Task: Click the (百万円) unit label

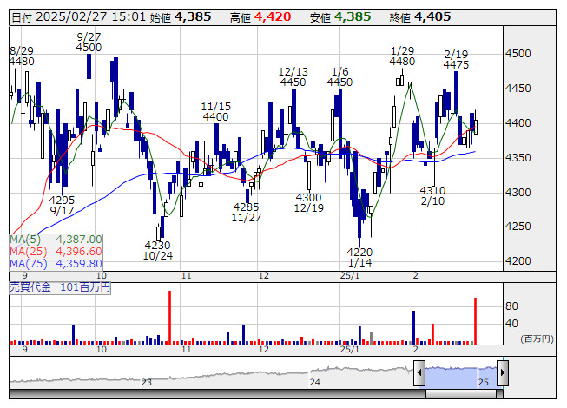Action: pos(537,339)
